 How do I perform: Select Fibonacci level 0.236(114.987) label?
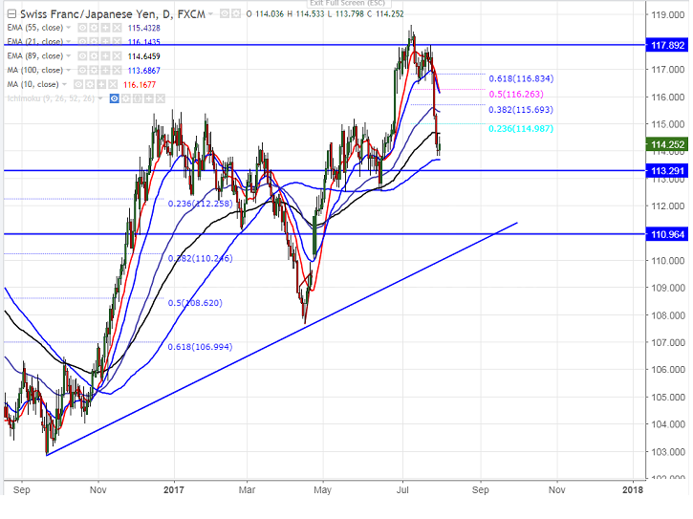[521, 129]
